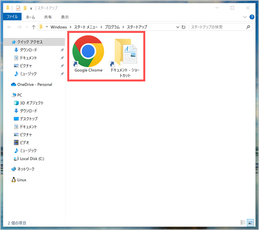259x230 pixels.
Task: Click the folder icon in the title bar
Action: click(8, 7)
